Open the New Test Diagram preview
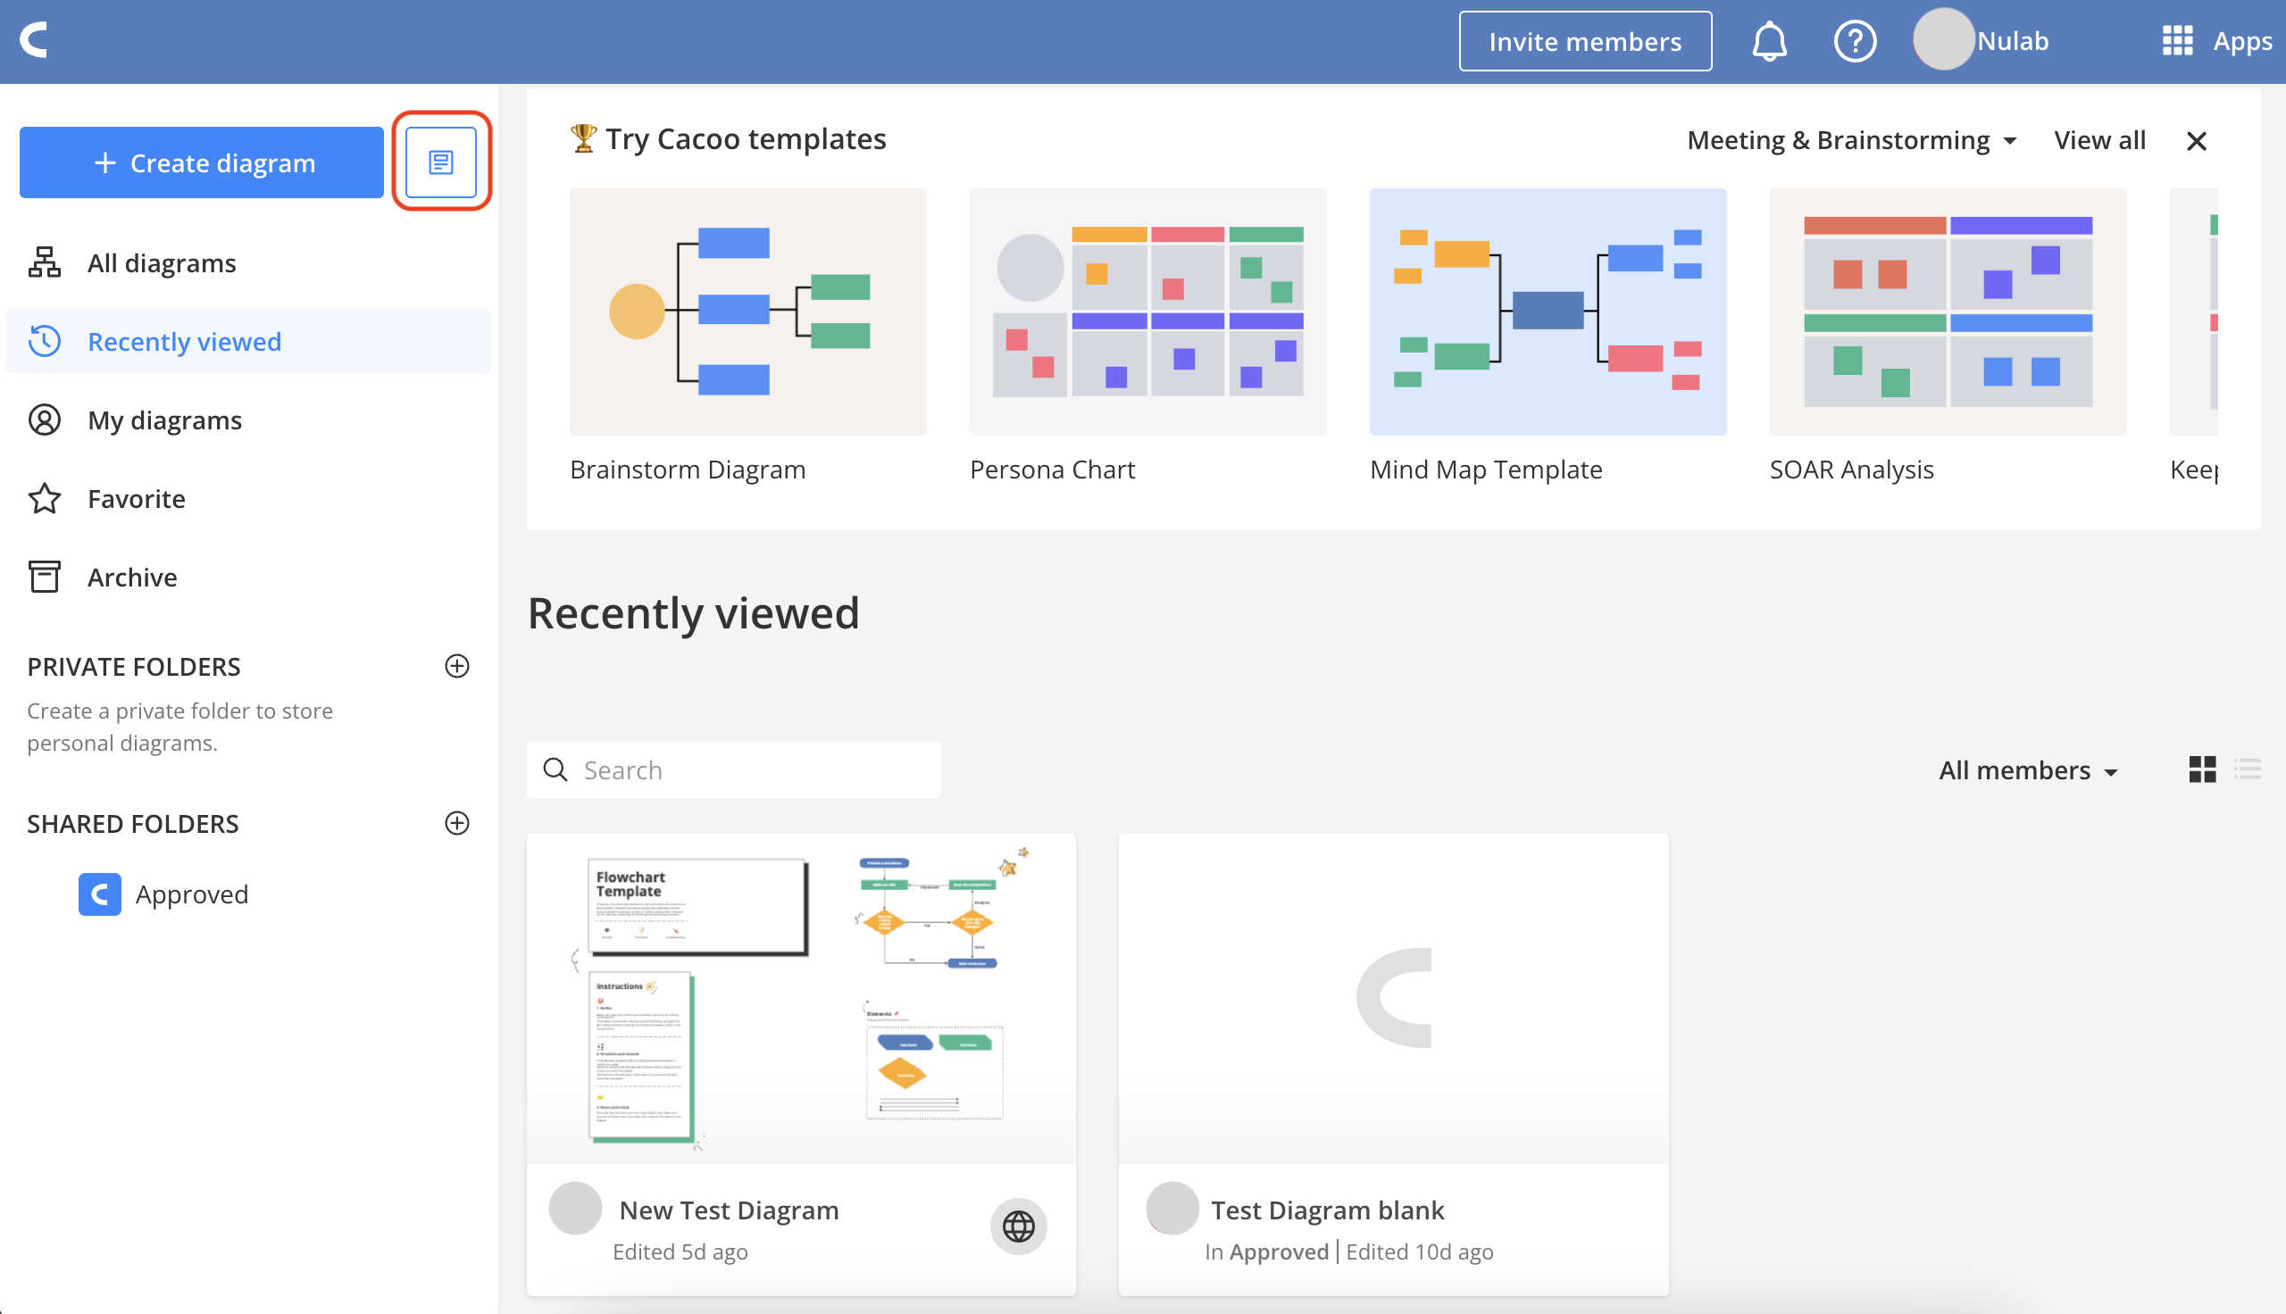The height and width of the screenshot is (1314, 2286). coord(801,998)
